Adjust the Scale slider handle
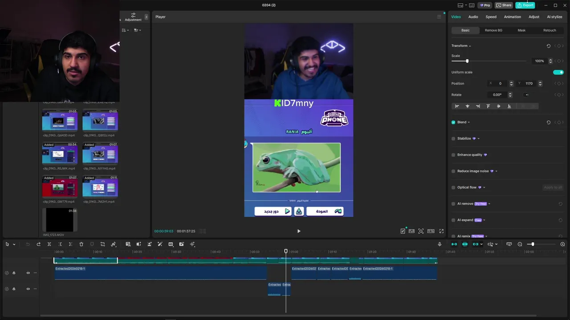The height and width of the screenshot is (320, 570). pos(467,61)
